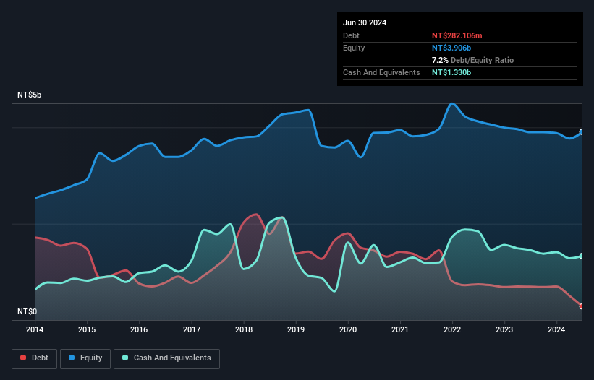The width and height of the screenshot is (594, 380).
Task: Toggle the Debt series legend button
Action: [35, 358]
